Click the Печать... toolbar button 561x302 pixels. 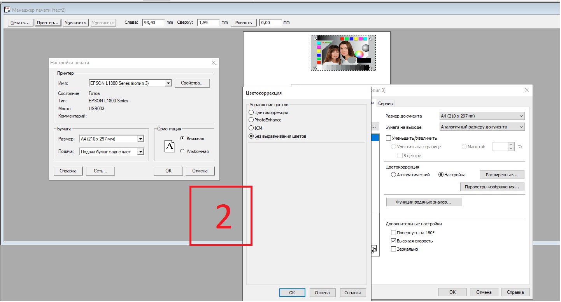click(20, 23)
